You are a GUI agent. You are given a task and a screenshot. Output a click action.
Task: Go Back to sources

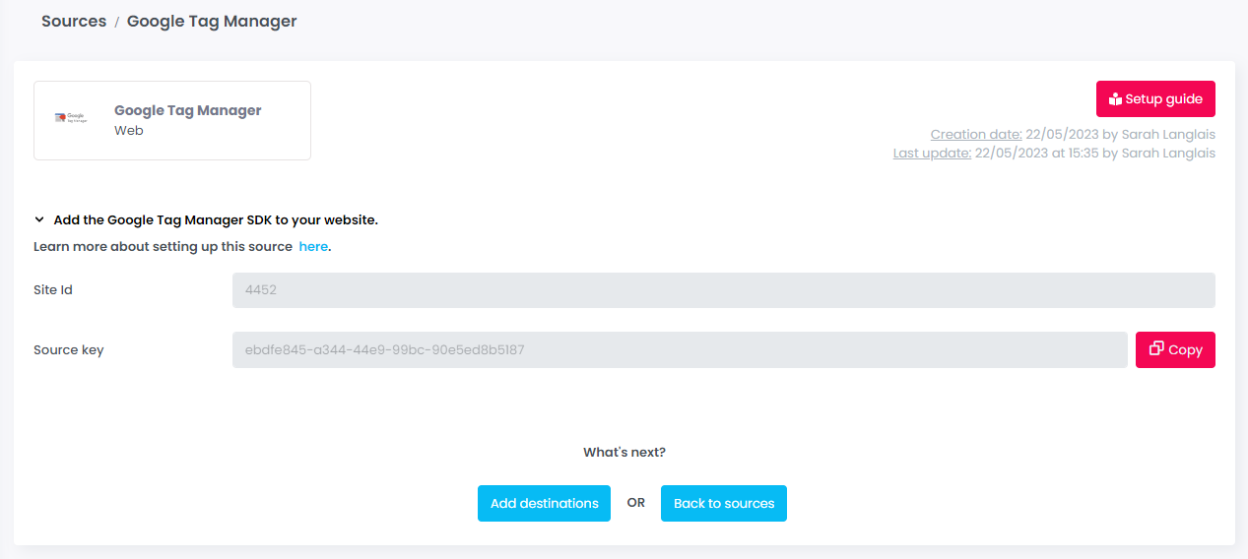(x=723, y=504)
